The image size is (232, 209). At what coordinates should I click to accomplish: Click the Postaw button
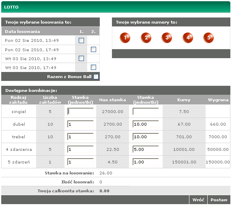click(x=219, y=200)
